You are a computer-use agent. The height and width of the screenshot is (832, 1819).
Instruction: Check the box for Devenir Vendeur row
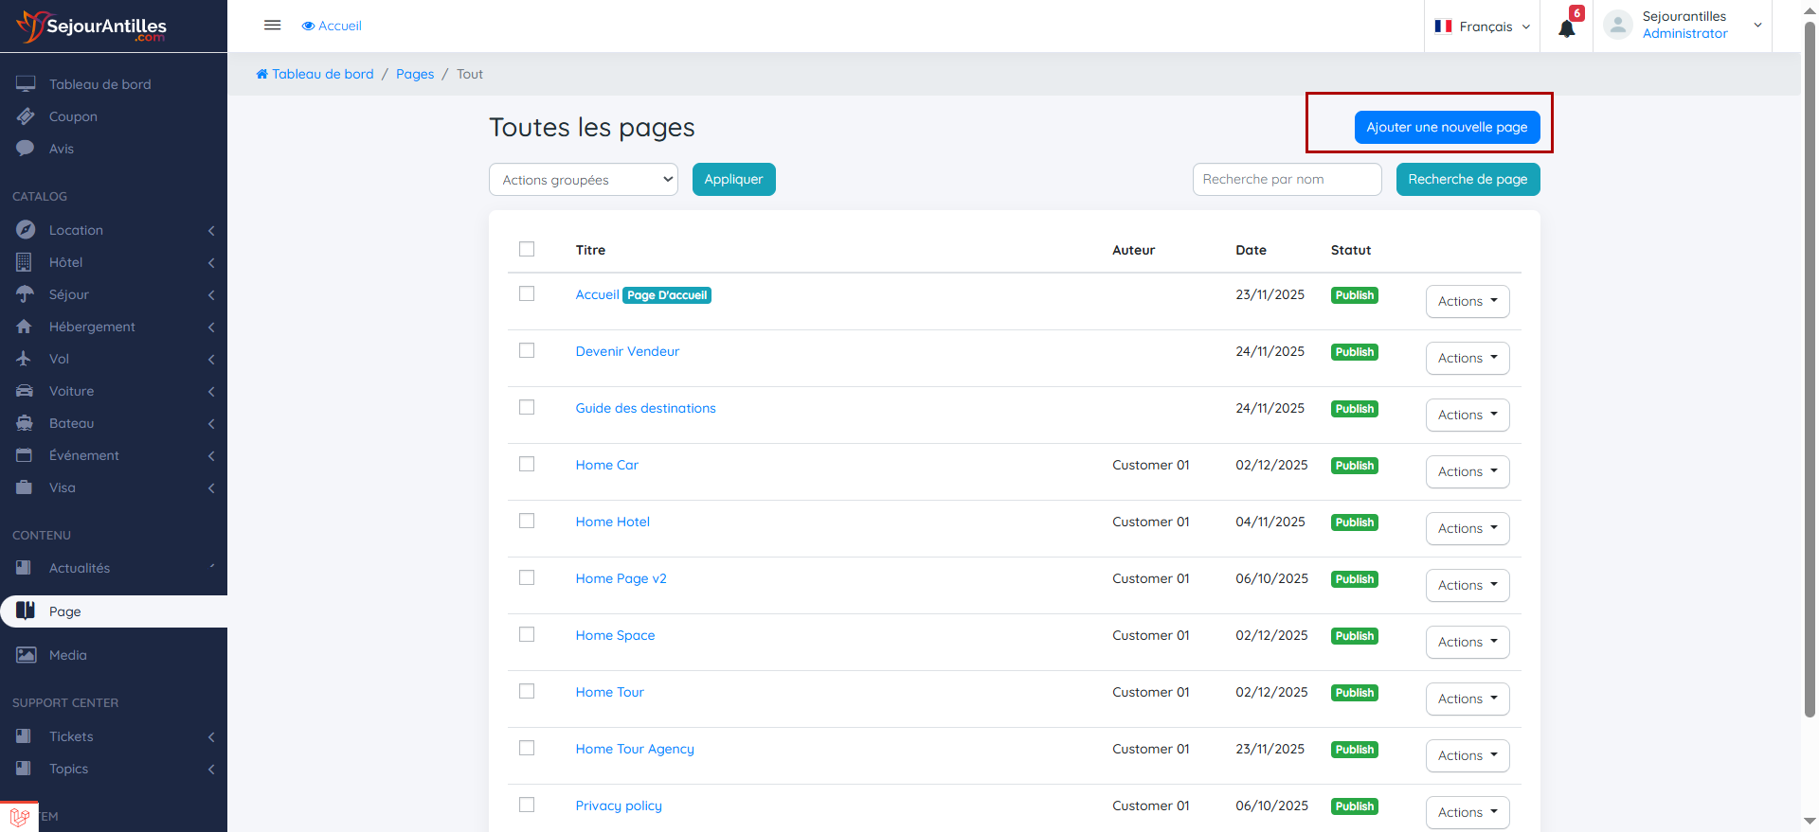coord(527,350)
